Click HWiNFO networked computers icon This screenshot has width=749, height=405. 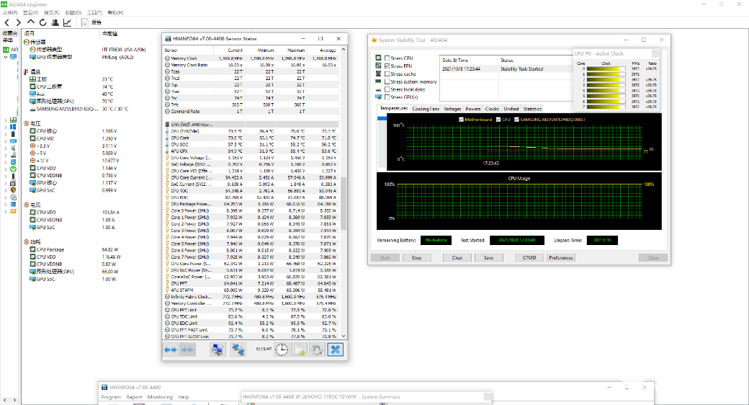pyautogui.click(x=238, y=350)
